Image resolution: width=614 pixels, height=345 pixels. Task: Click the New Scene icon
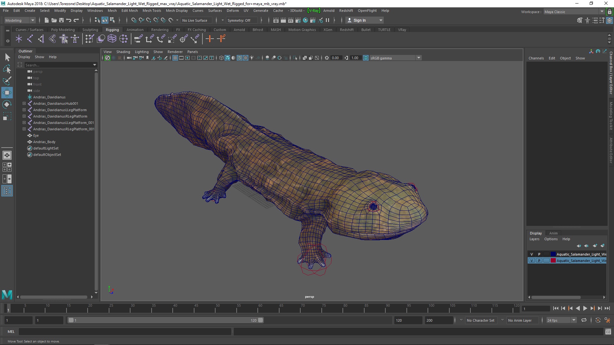tap(47, 20)
